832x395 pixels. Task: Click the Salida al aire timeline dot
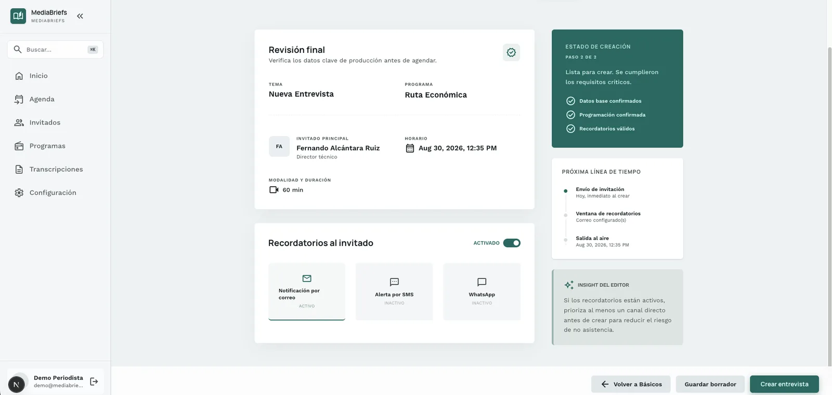[566, 240]
